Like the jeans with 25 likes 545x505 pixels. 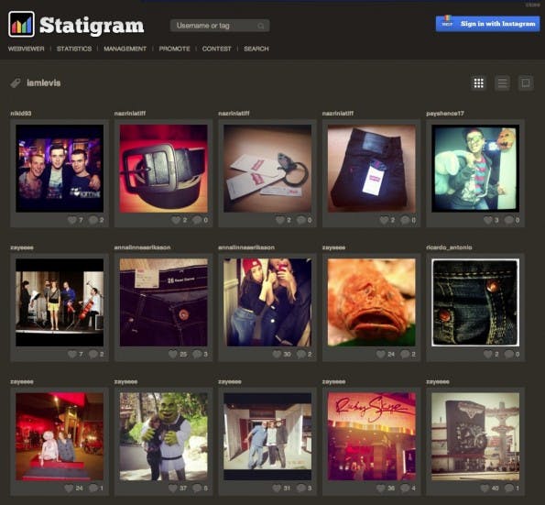pyautogui.click(x=173, y=355)
